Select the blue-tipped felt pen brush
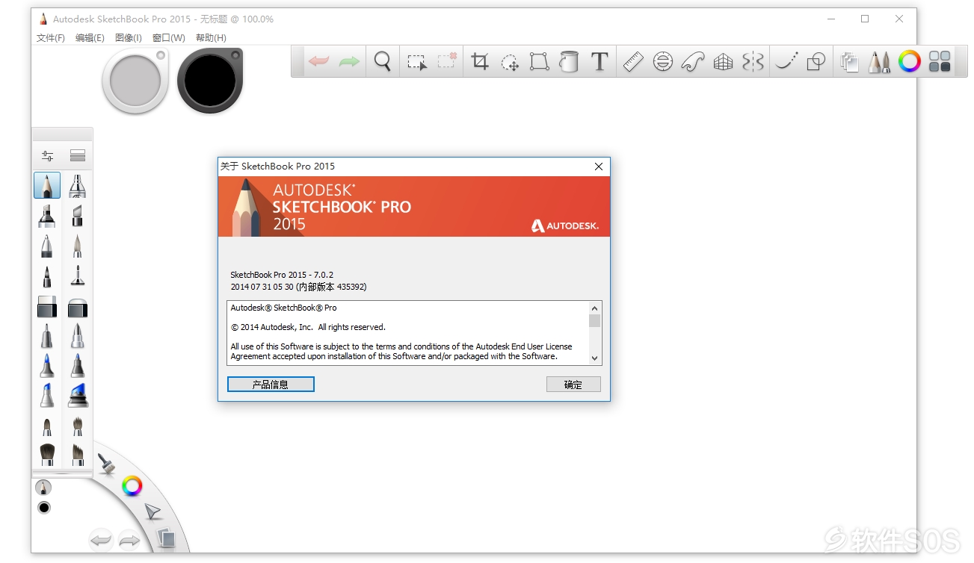The height and width of the screenshot is (563, 974). pyautogui.click(x=47, y=366)
